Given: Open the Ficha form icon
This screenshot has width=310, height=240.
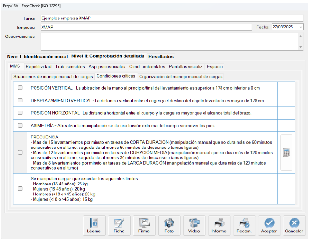Looking at the screenshot, I should tap(119, 225).
